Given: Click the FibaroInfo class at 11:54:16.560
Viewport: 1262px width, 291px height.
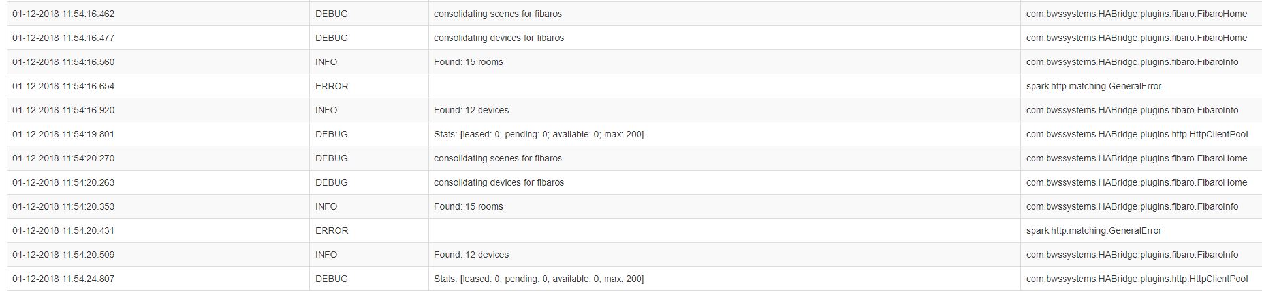Looking at the screenshot, I should tap(1132, 62).
